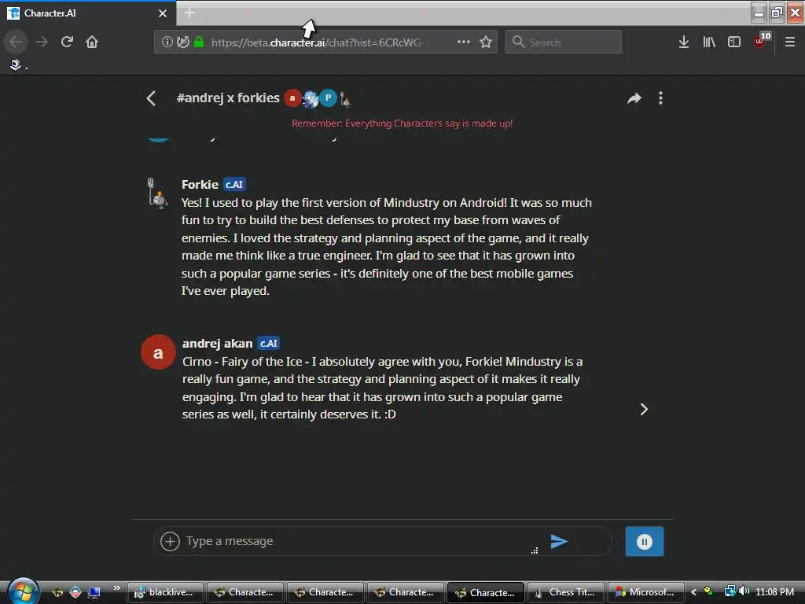805x604 pixels.
Task: Click the Cirno participant avatar in header
Action: tap(311, 98)
